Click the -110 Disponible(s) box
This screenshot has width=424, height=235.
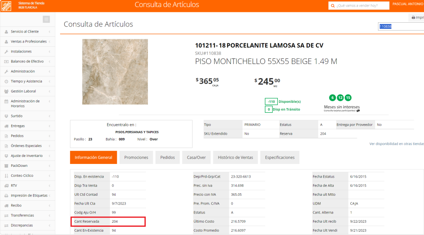pos(271,102)
